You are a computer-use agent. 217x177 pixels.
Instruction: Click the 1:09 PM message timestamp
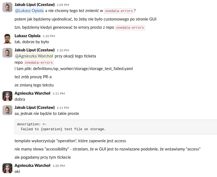63,5
